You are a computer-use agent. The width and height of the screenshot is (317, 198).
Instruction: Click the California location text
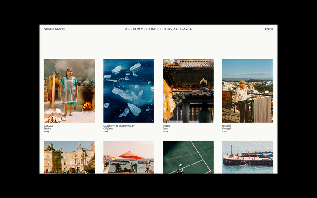(108, 128)
